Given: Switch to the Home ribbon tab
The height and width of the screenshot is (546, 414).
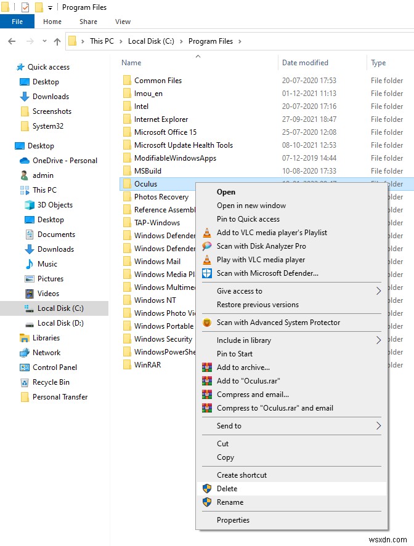Looking at the screenshot, I should click(x=52, y=22).
